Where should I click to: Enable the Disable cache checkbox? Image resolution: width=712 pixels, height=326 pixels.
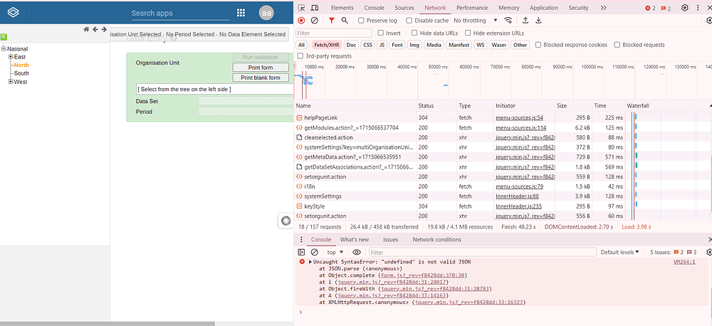coord(409,21)
